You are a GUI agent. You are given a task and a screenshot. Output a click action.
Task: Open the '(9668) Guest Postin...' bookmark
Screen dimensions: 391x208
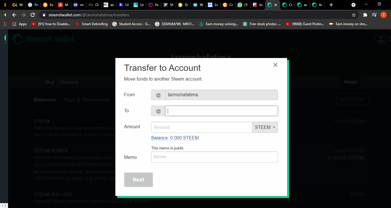coord(305,24)
